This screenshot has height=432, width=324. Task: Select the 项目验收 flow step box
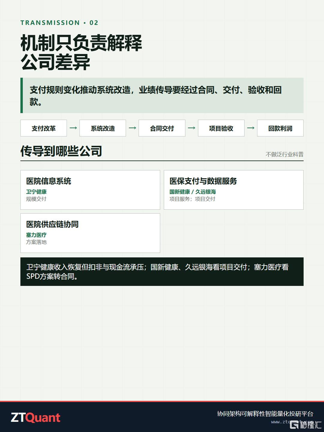[x=221, y=128]
